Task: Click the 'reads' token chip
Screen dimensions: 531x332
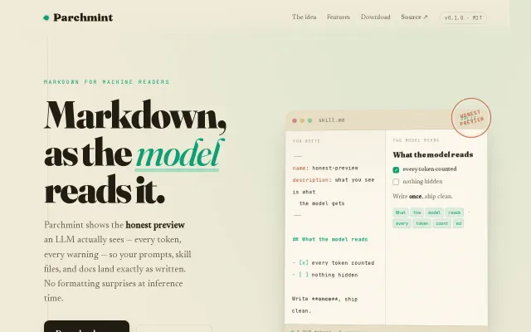Action: tap(454, 212)
